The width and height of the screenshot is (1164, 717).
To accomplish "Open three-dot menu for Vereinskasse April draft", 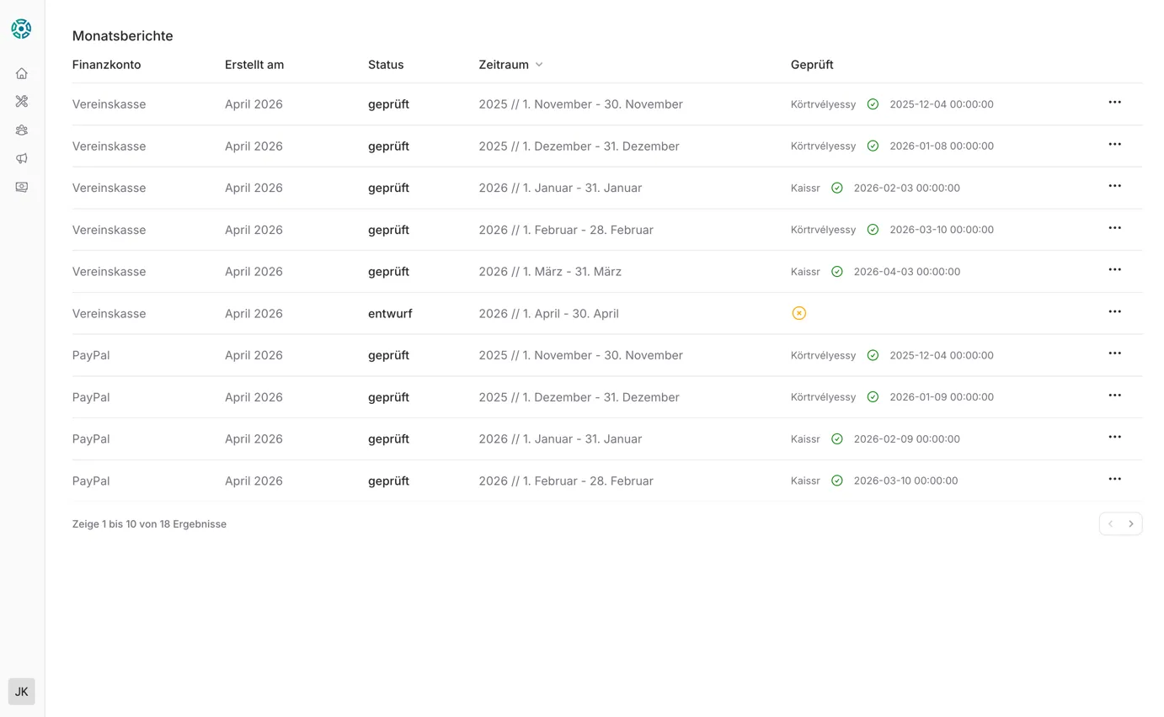I will point(1114,312).
